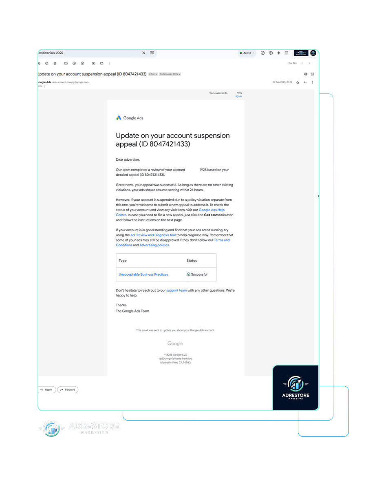Click the Google Ads logo in email

coord(130,118)
